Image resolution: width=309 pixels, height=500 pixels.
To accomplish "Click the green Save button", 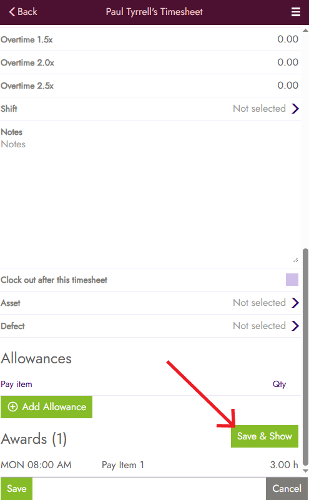I will (17, 489).
